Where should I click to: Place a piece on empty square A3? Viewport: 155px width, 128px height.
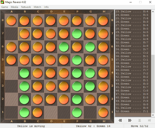[11, 86]
